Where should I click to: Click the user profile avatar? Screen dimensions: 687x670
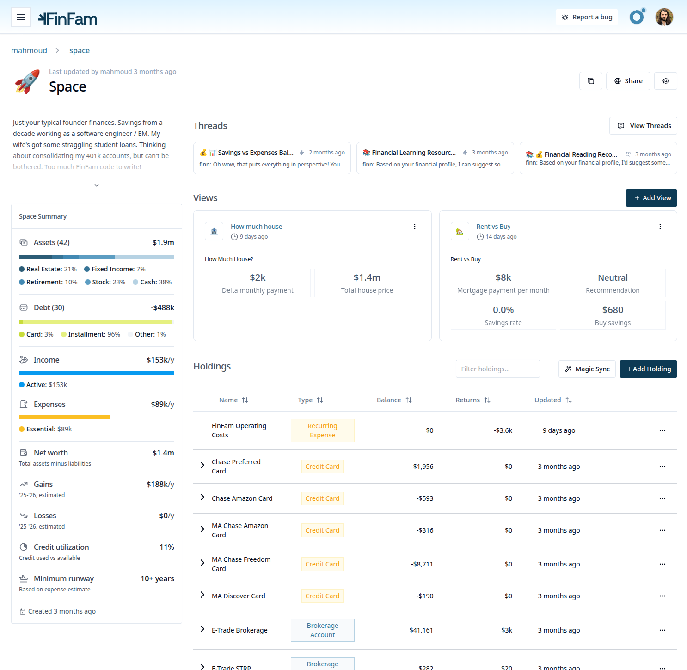(x=664, y=17)
